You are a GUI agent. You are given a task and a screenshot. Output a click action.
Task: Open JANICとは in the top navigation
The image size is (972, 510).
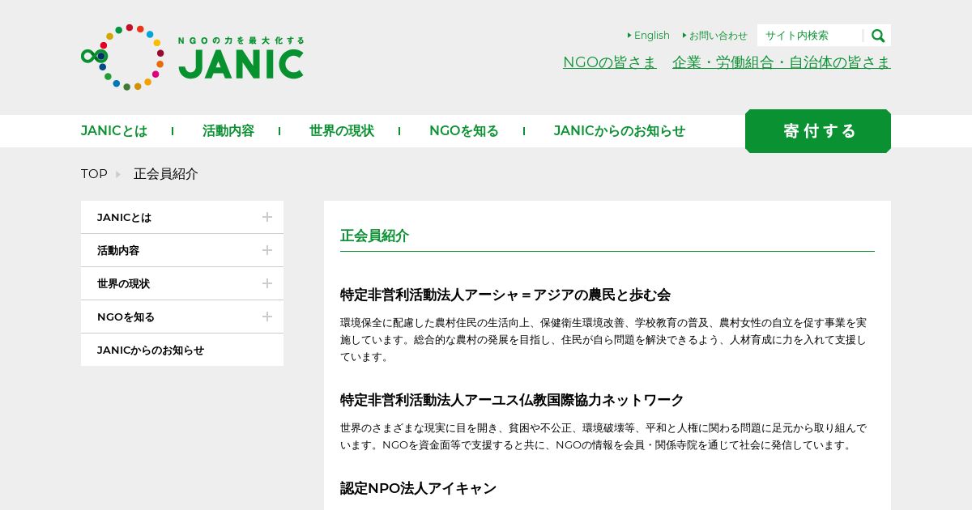(114, 131)
